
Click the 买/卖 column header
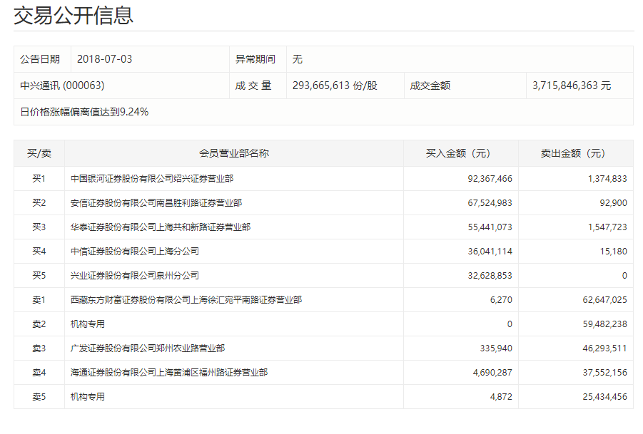click(39, 153)
